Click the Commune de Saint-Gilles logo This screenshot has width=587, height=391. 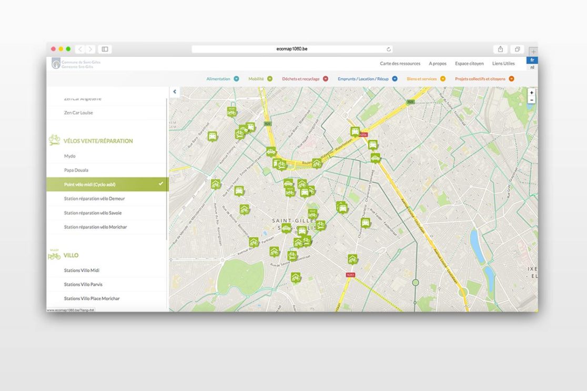click(56, 64)
